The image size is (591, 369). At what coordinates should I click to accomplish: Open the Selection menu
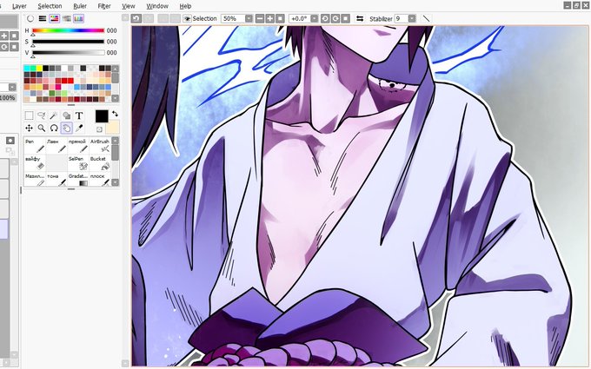[x=50, y=6]
